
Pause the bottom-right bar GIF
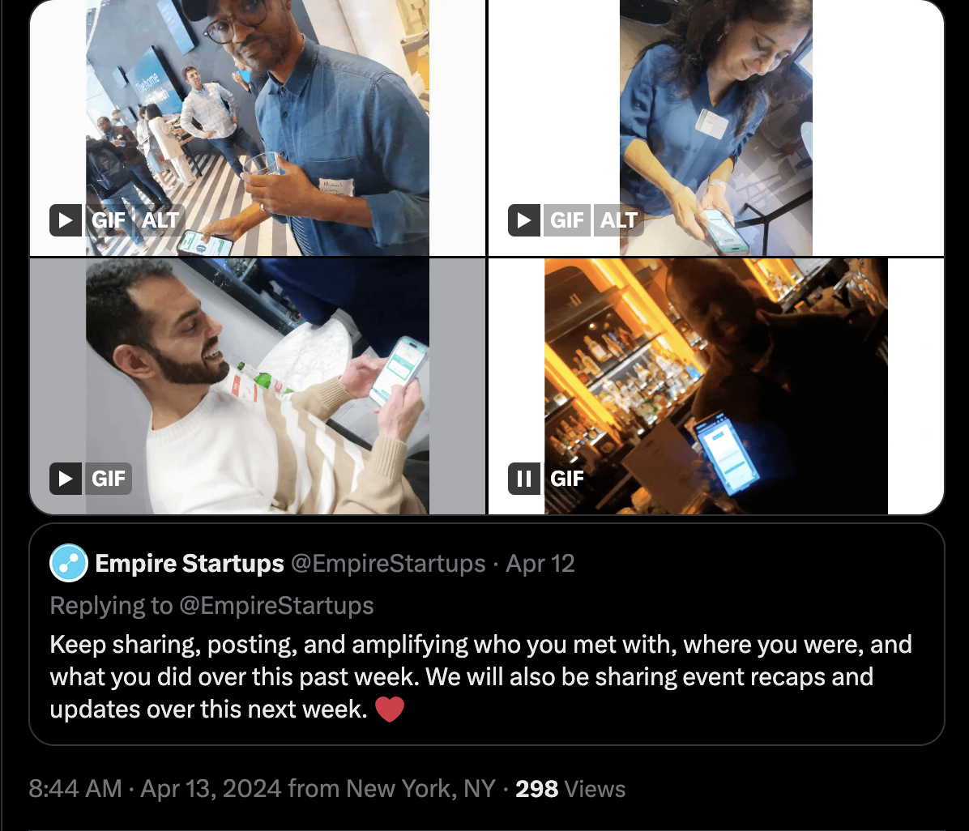coord(524,478)
